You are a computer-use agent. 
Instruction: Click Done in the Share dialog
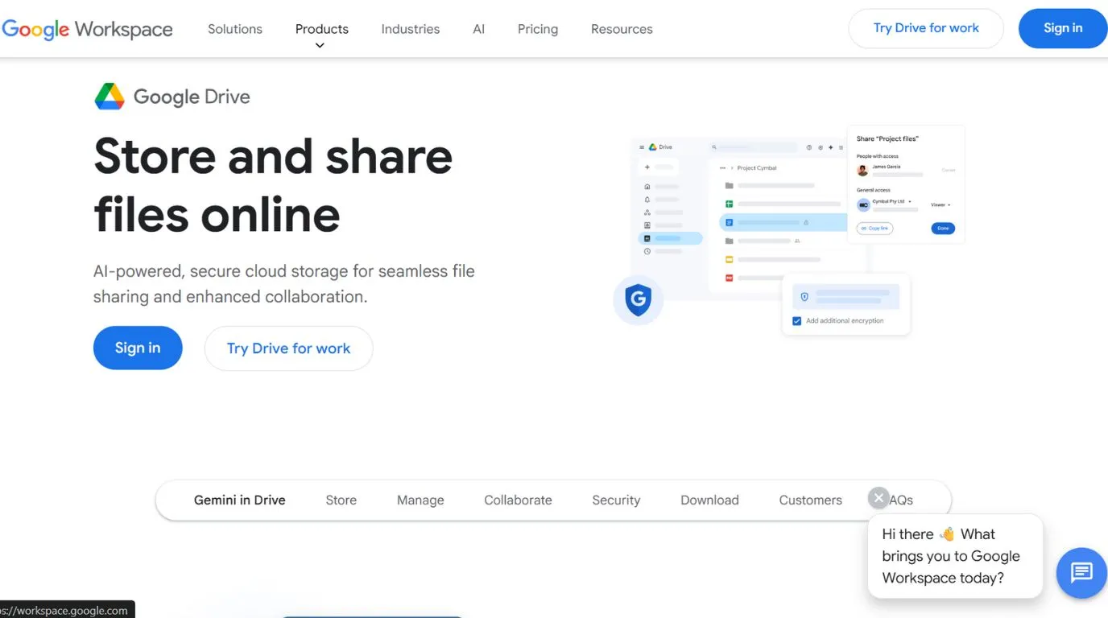pos(944,228)
